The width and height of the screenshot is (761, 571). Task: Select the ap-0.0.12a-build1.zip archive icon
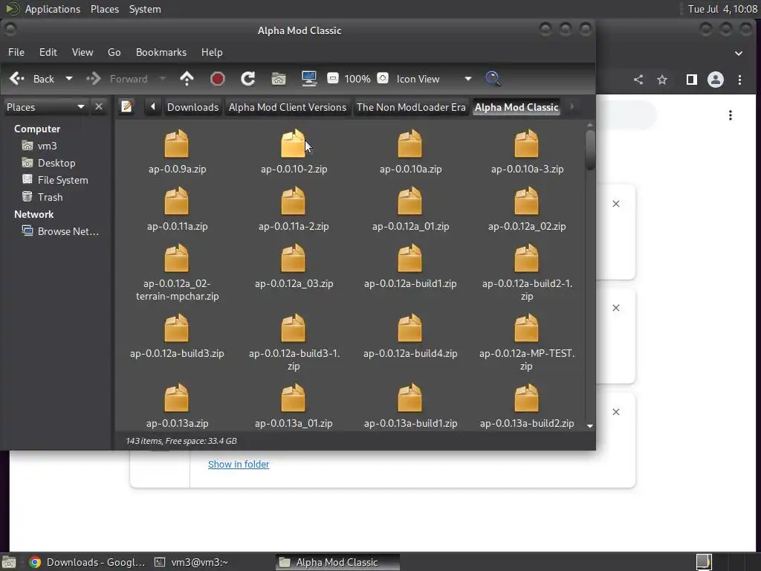point(410,258)
